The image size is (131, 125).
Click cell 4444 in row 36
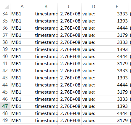[117, 28]
